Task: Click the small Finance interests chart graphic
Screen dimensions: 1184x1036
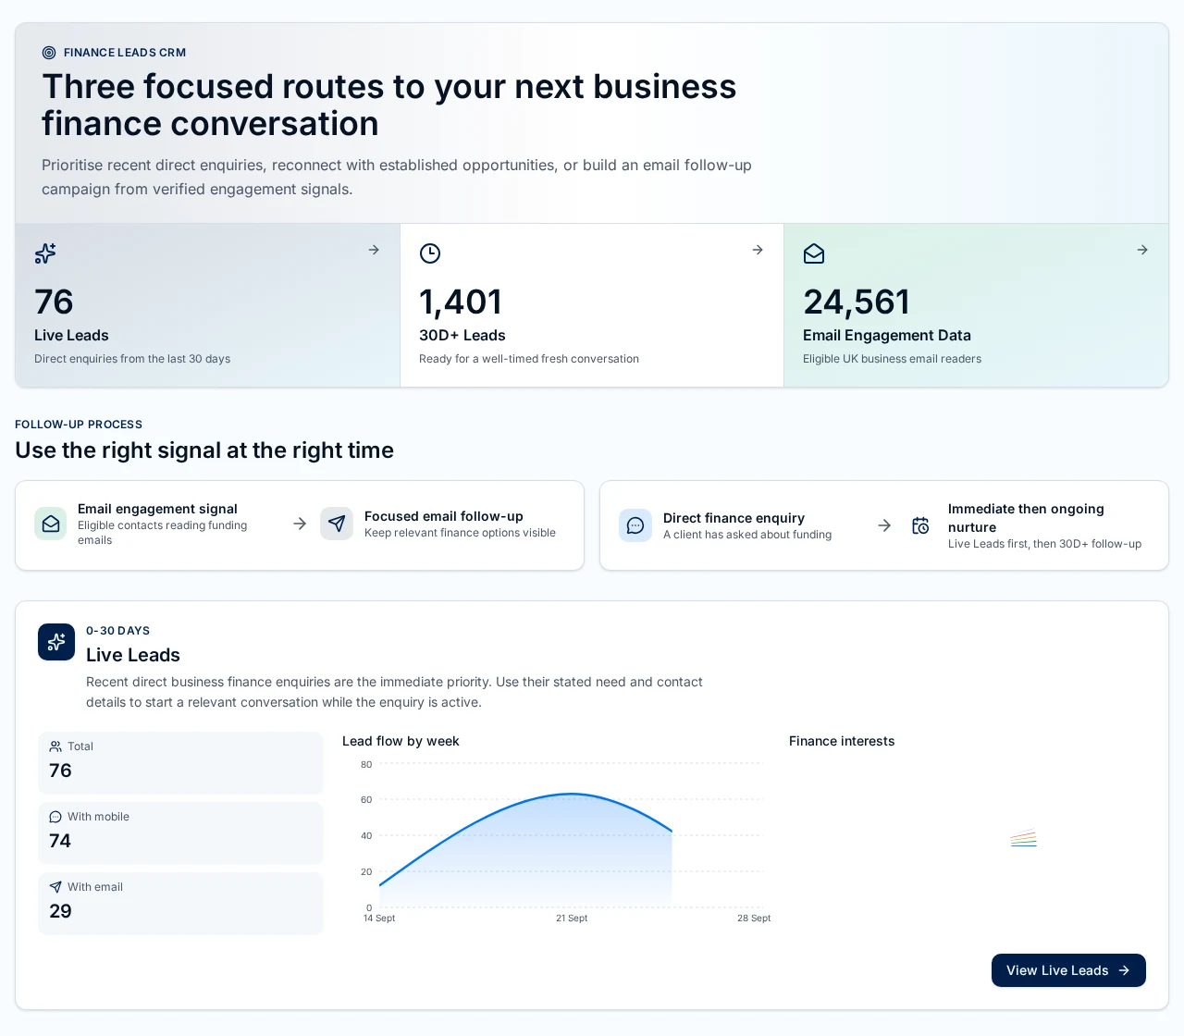Action: pyautogui.click(x=1023, y=838)
